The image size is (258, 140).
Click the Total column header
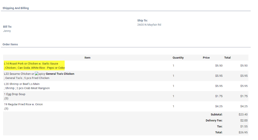227,58
